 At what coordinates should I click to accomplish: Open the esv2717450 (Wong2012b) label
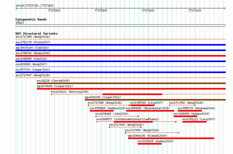[x=142, y=130]
